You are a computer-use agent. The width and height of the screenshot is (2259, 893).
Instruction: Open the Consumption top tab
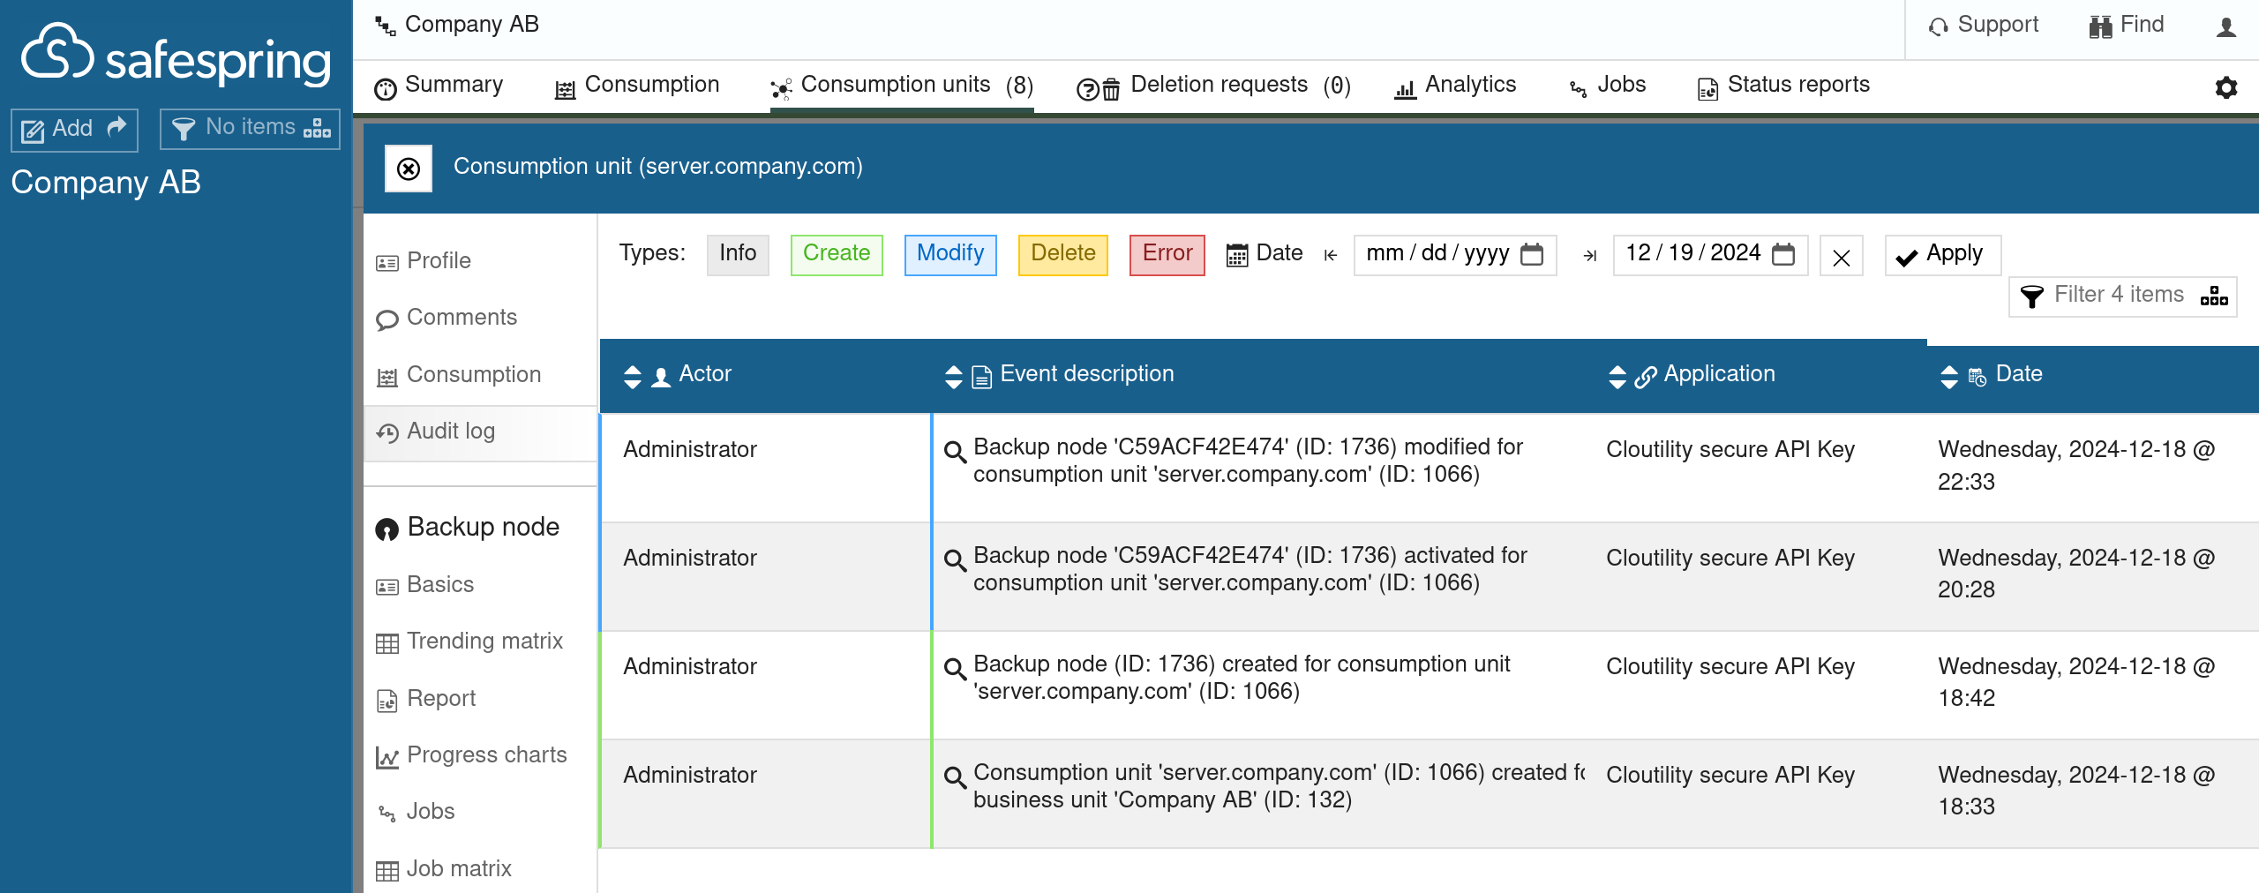[636, 86]
